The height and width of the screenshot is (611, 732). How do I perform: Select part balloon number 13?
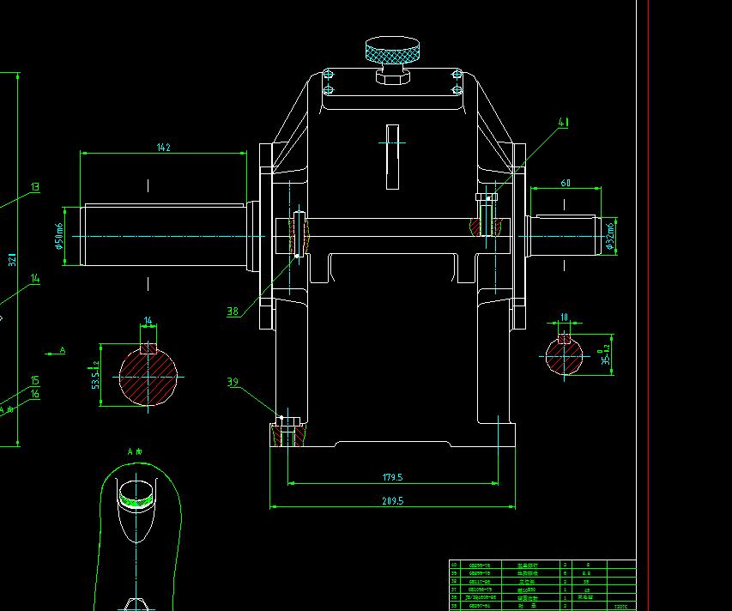[35, 187]
